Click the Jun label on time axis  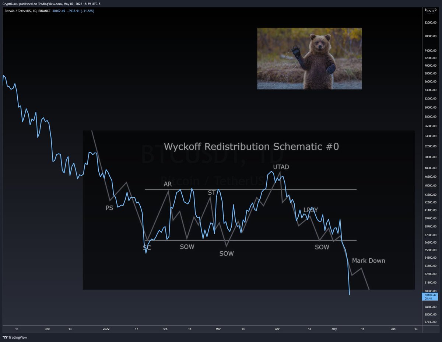click(x=393, y=328)
